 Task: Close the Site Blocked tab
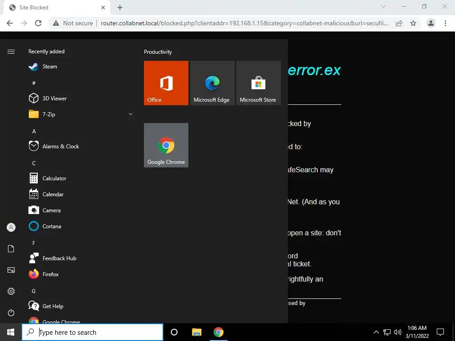point(103,8)
